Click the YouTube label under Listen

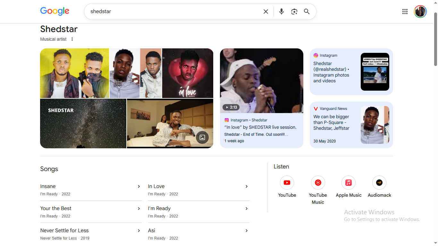[x=287, y=195]
